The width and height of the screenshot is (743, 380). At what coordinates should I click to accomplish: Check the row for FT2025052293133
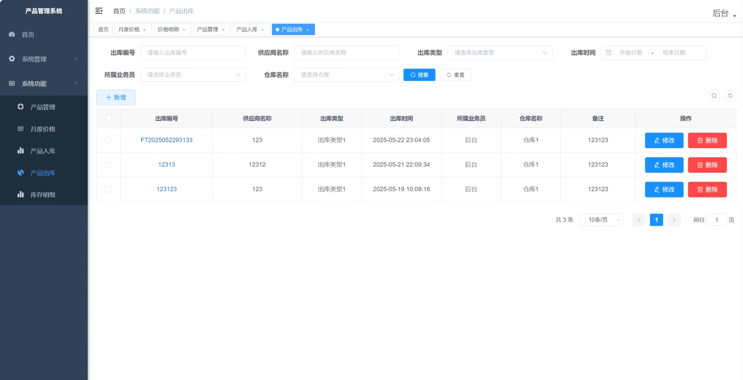pyautogui.click(x=108, y=140)
